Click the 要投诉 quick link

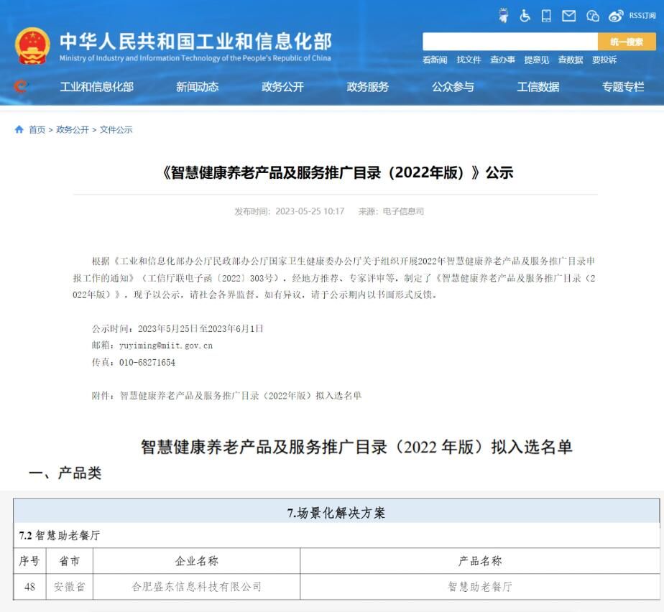point(604,60)
